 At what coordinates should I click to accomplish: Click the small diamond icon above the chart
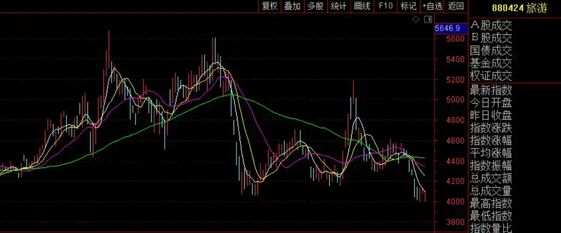[x=416, y=20]
